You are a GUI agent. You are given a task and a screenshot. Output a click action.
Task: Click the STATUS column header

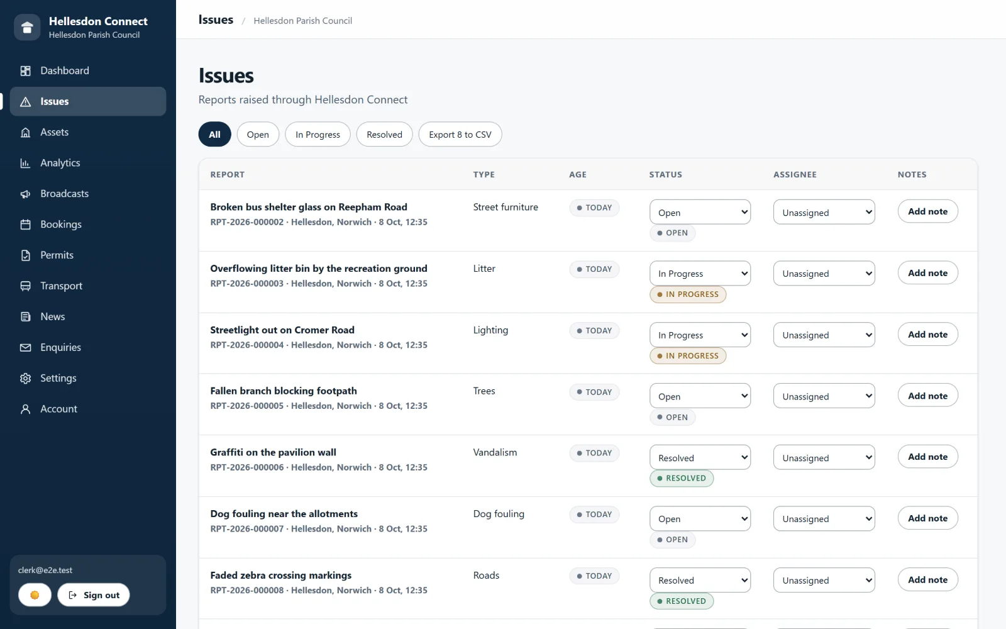point(665,175)
